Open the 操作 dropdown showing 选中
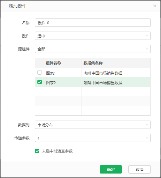The height and width of the screenshot is (178, 161). pos(93,36)
